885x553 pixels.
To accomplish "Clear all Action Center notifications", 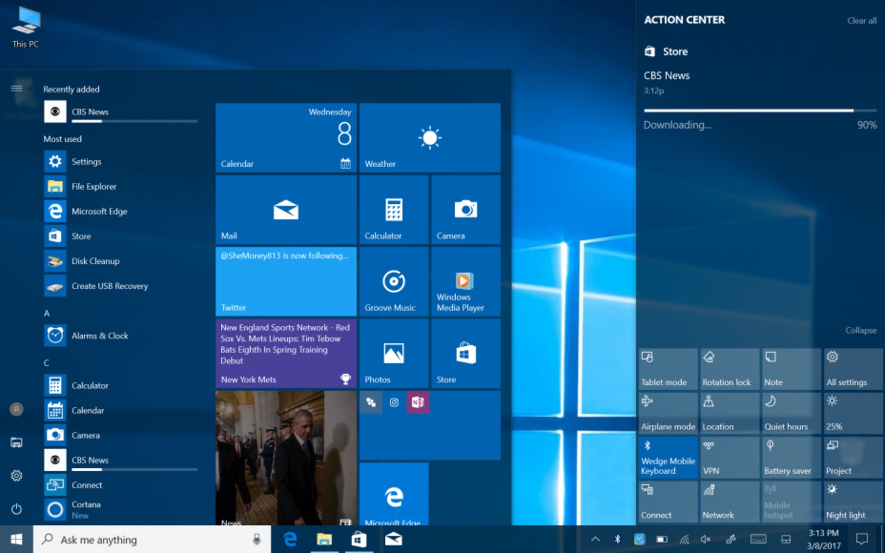I will (861, 21).
